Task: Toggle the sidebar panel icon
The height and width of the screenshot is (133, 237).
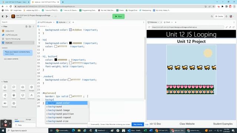Action: point(3,16)
